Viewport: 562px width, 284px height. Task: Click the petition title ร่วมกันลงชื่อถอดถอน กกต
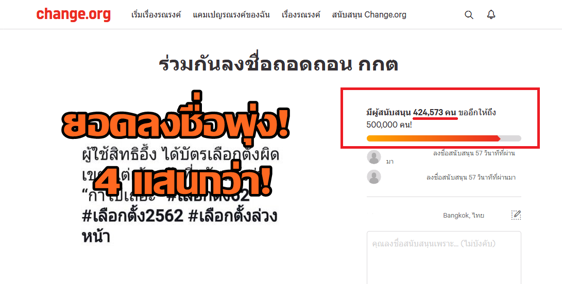click(279, 64)
